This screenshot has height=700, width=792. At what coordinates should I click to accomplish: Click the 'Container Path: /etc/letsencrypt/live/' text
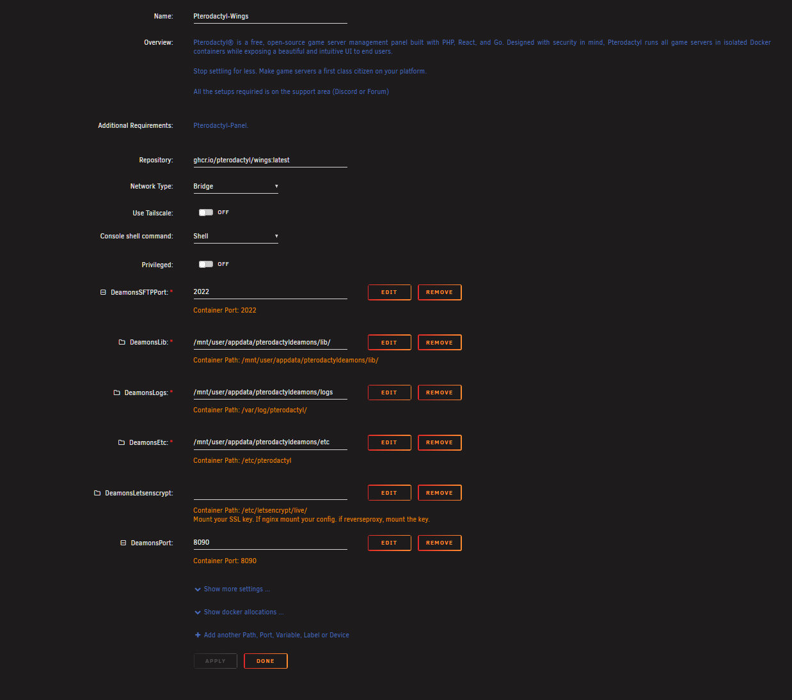pos(250,510)
